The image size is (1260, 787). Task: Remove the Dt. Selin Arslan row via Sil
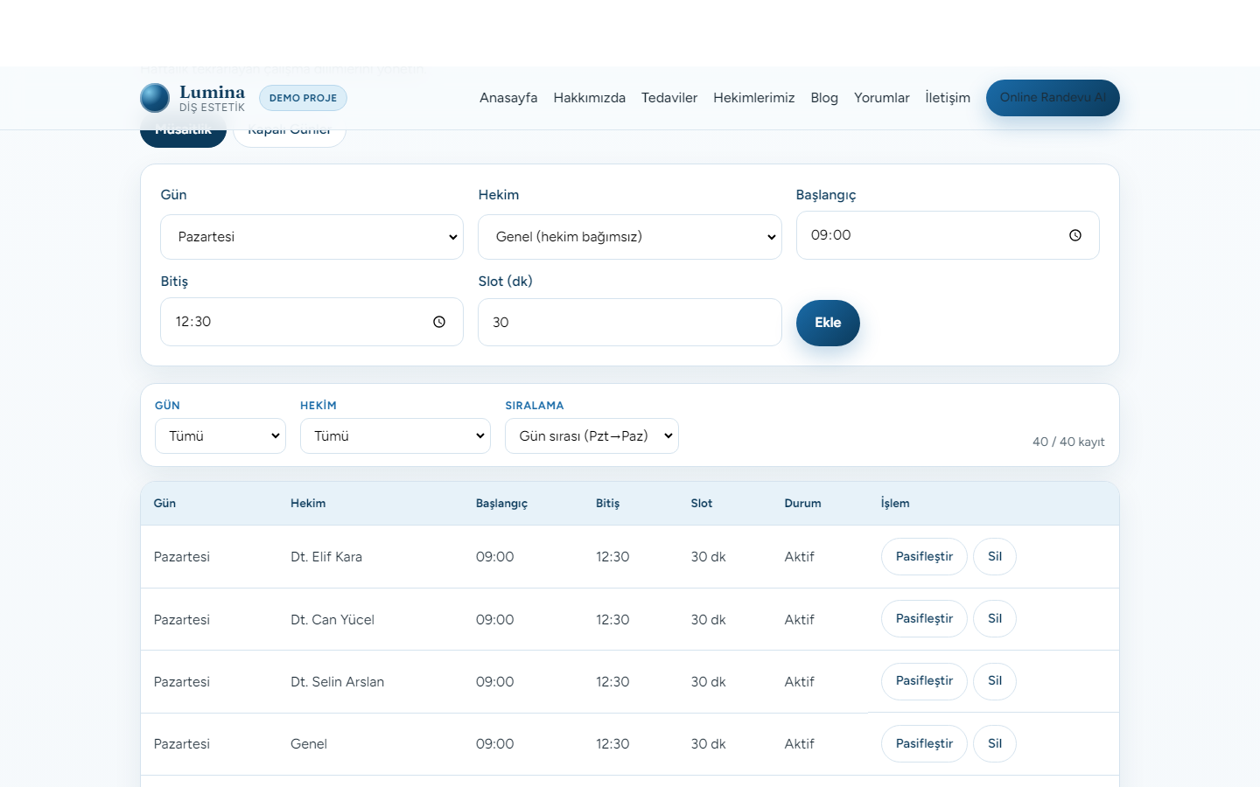click(995, 681)
